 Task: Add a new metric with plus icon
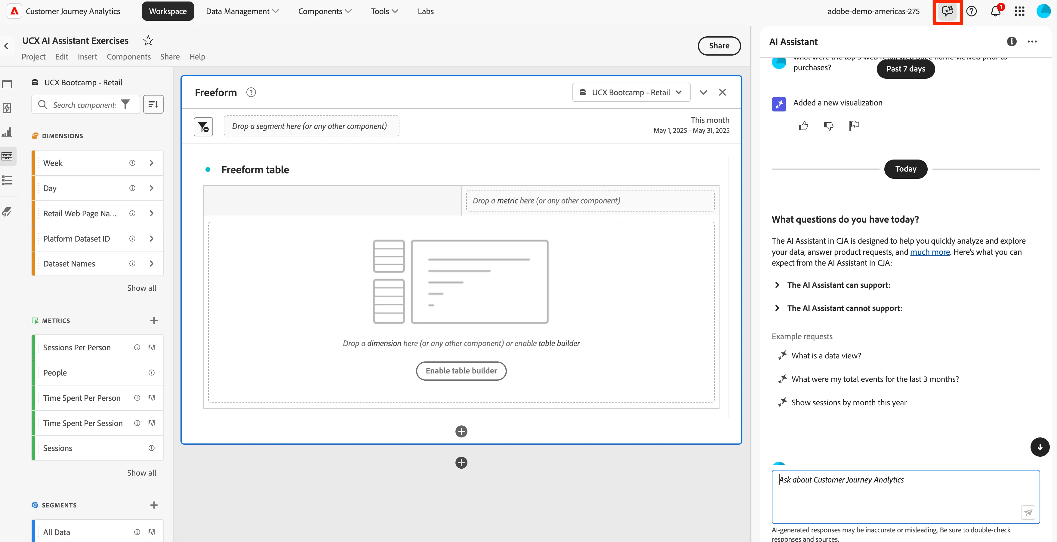(x=154, y=321)
